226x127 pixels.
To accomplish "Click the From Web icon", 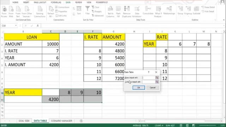I will pyautogui.click(x=11, y=12).
